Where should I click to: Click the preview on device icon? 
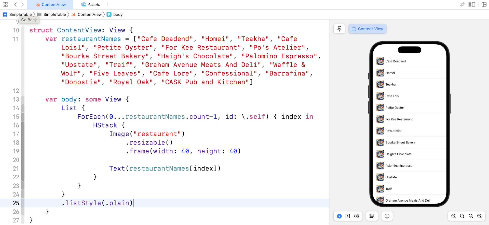pyautogui.click(x=387, y=216)
